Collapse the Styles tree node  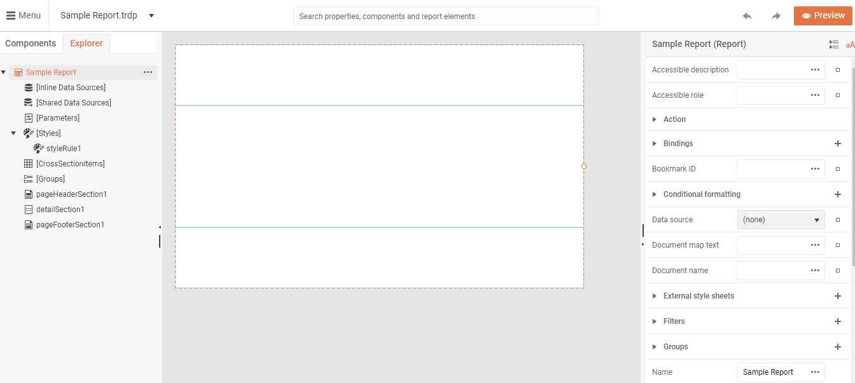click(x=13, y=133)
